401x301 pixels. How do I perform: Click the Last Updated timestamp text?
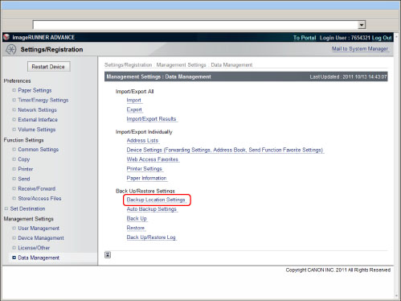348,77
